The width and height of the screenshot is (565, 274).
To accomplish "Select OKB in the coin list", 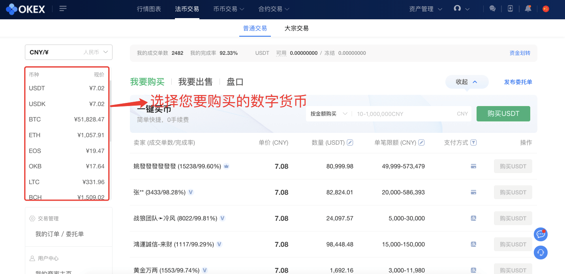I will (67, 166).
